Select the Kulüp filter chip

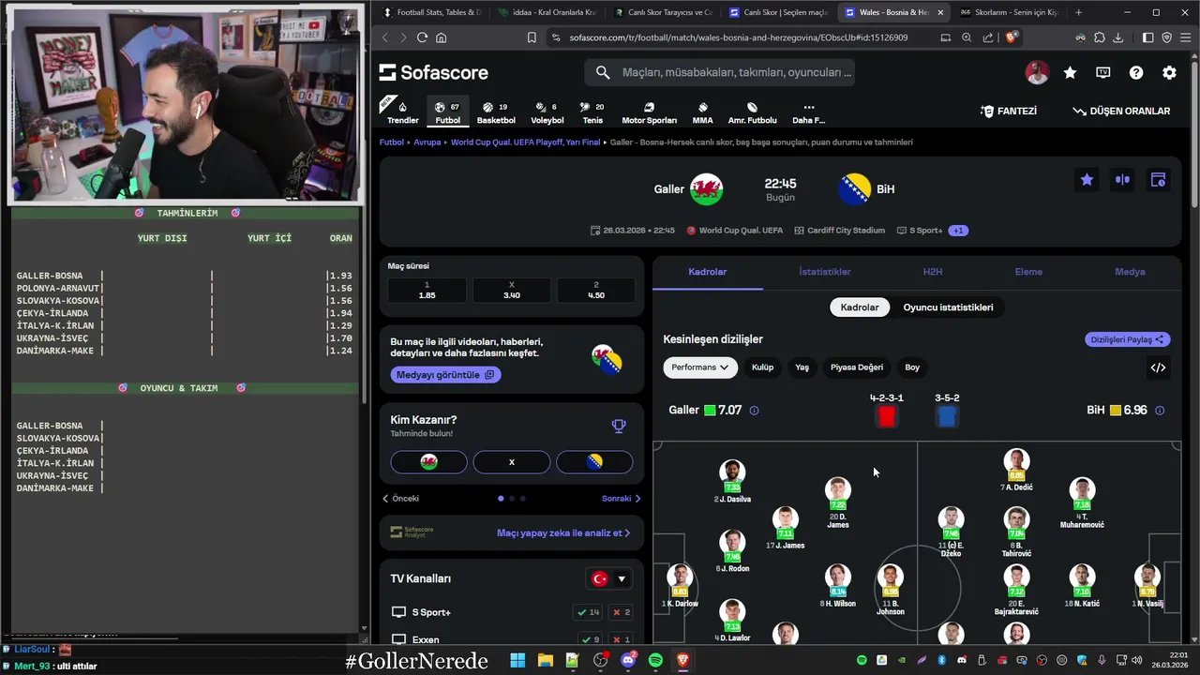(762, 367)
